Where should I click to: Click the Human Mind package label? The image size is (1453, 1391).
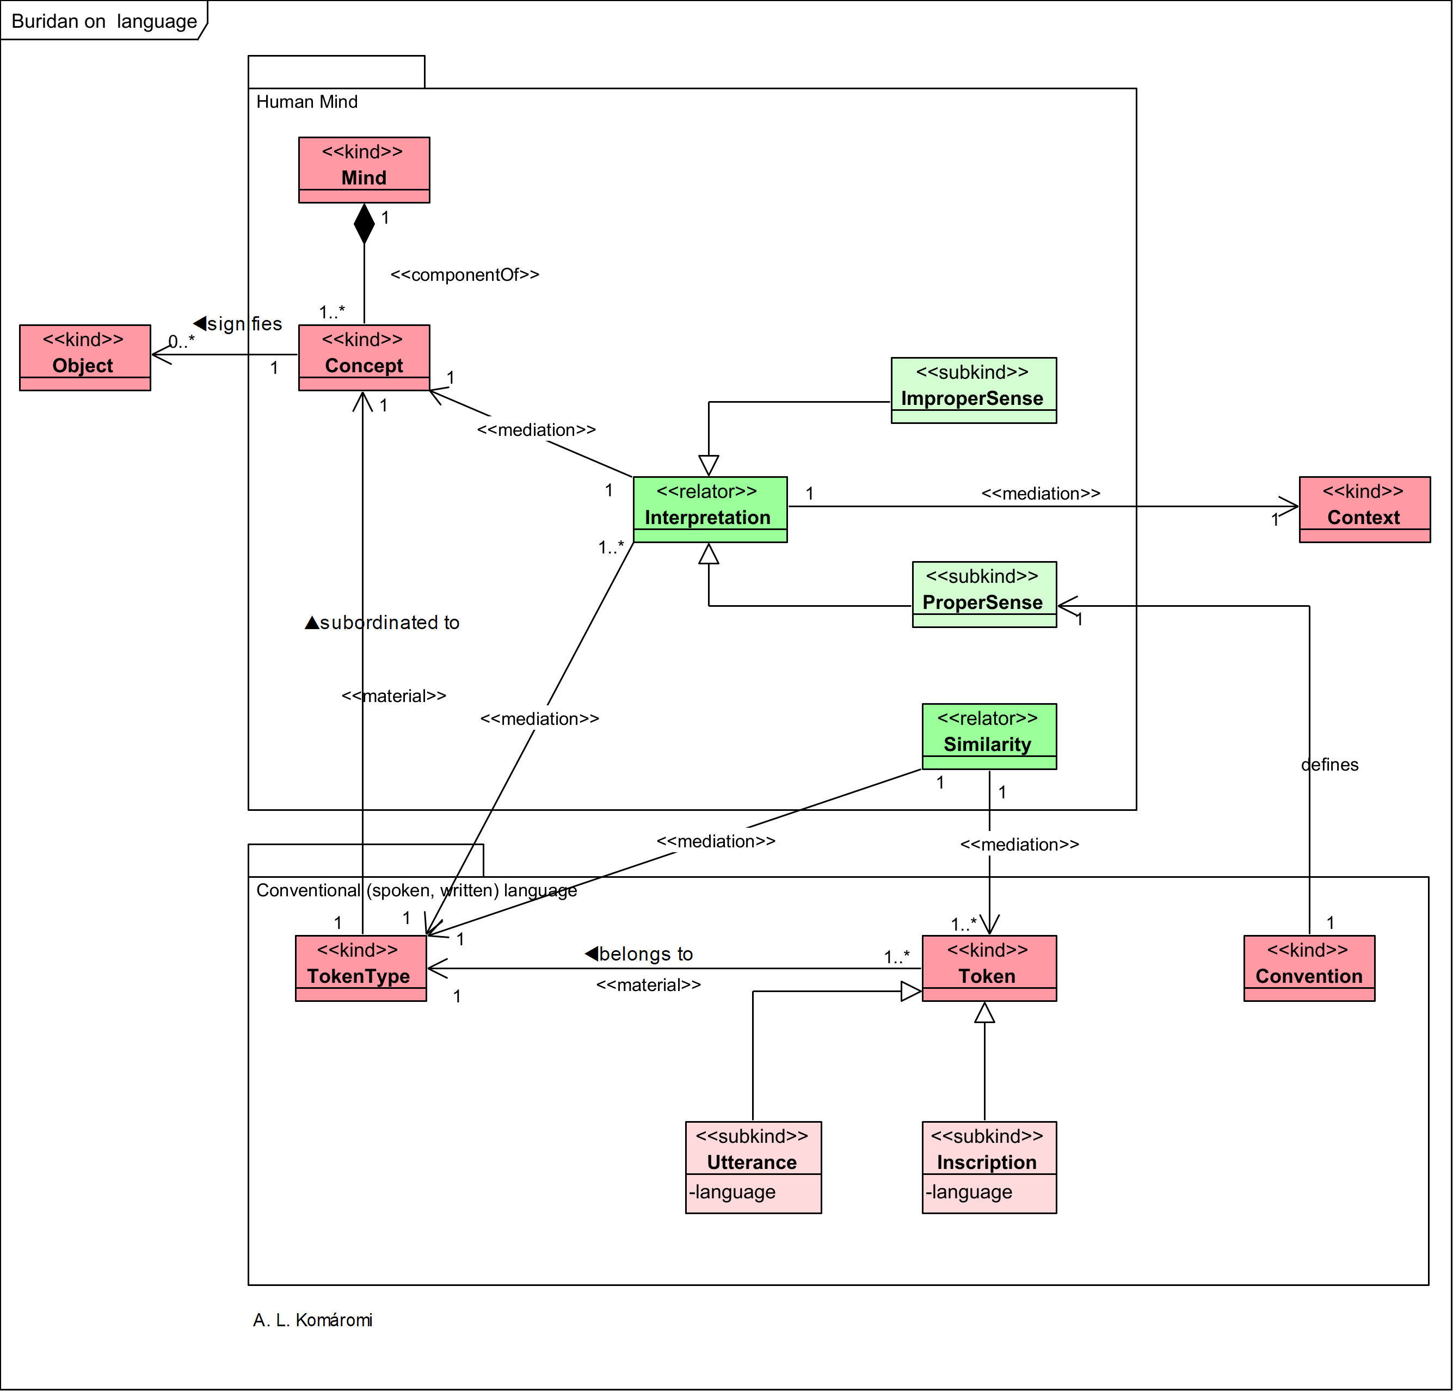pyautogui.click(x=307, y=102)
